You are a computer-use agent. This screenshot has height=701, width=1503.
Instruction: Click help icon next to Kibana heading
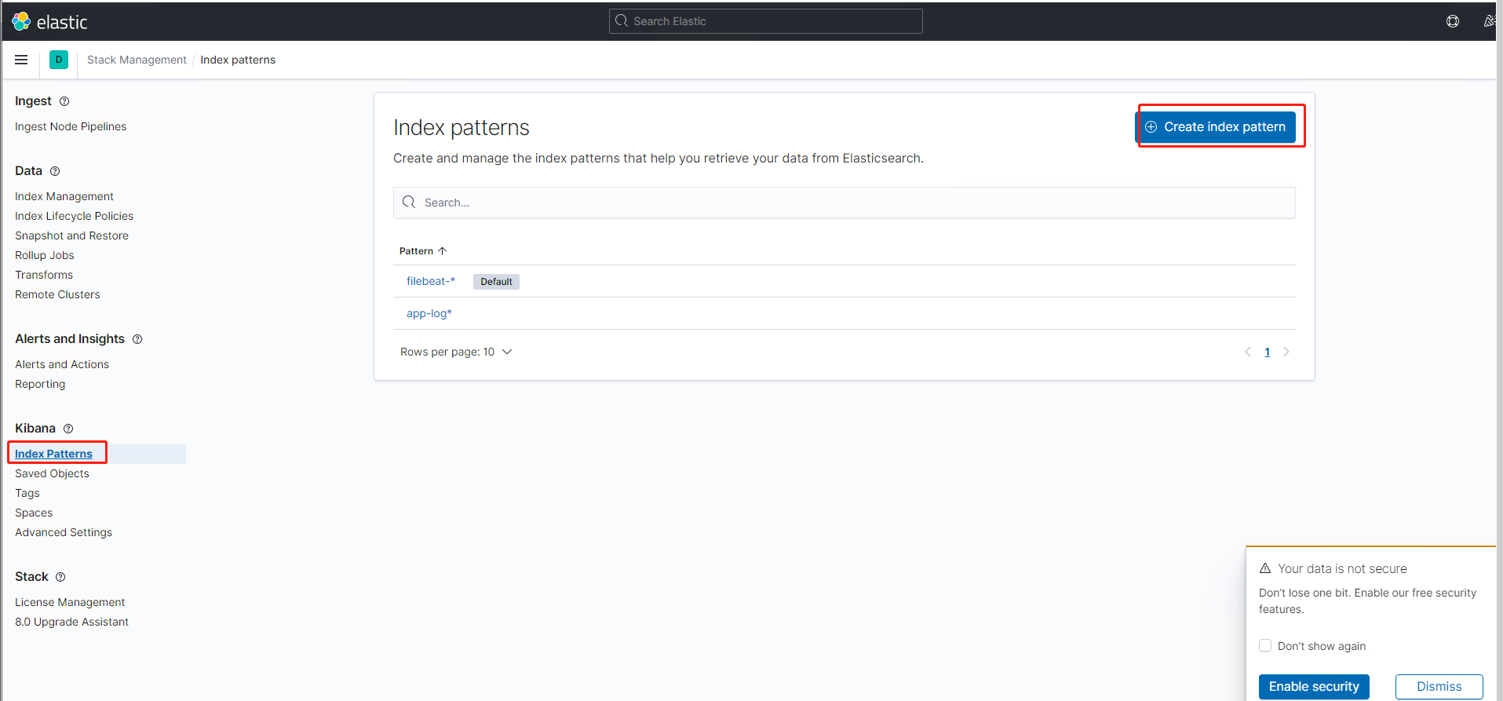pyautogui.click(x=68, y=429)
